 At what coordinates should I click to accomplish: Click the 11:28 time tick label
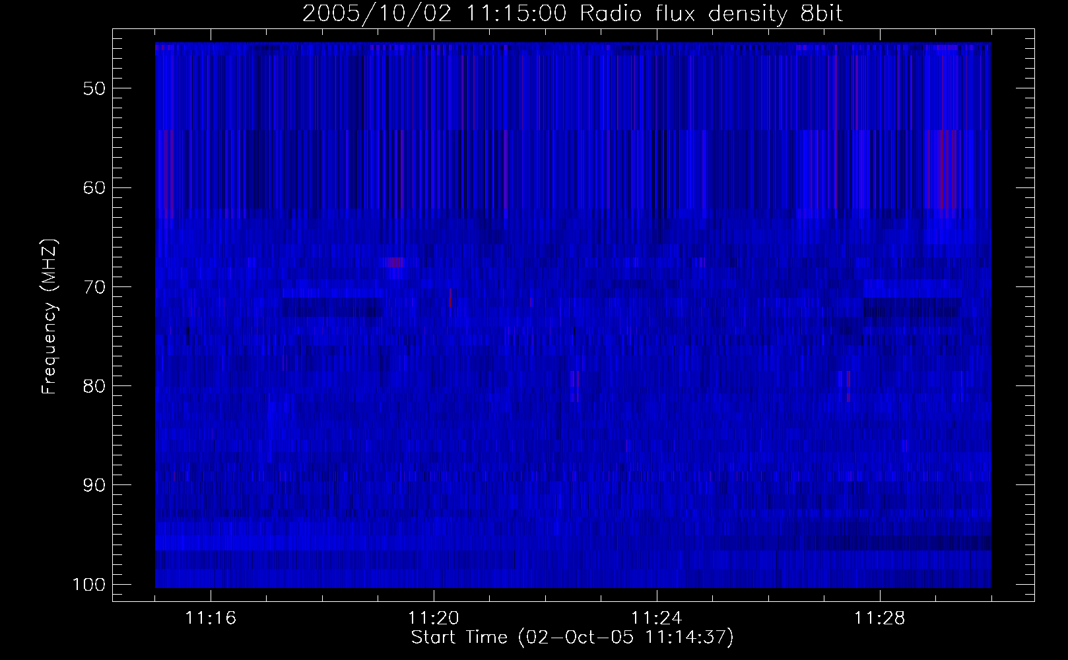pyautogui.click(x=880, y=618)
